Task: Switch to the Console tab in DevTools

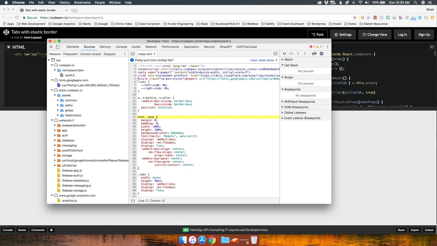Action: click(121, 47)
